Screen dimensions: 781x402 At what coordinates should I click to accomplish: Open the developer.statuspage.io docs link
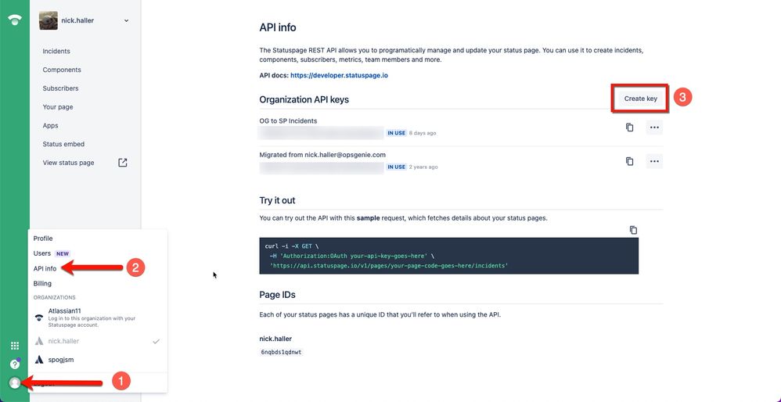coord(339,76)
